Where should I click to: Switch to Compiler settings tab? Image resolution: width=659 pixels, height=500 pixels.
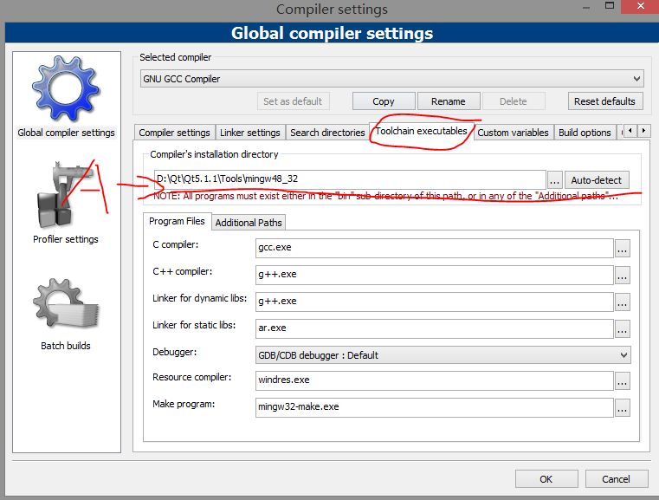point(174,133)
